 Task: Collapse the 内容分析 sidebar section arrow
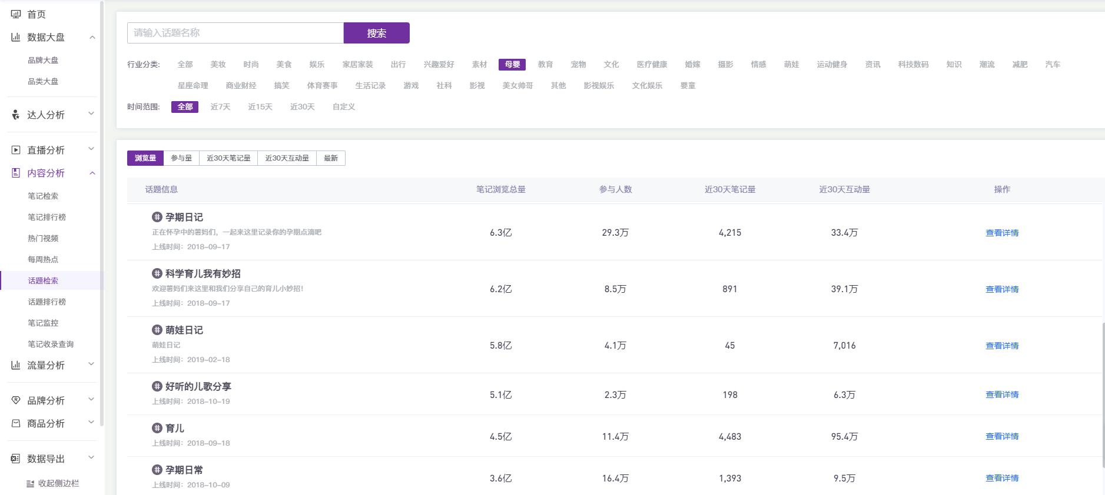[92, 173]
